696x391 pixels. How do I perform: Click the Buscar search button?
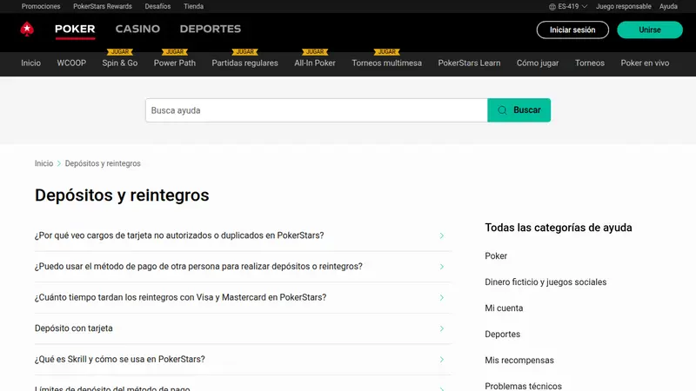(519, 110)
